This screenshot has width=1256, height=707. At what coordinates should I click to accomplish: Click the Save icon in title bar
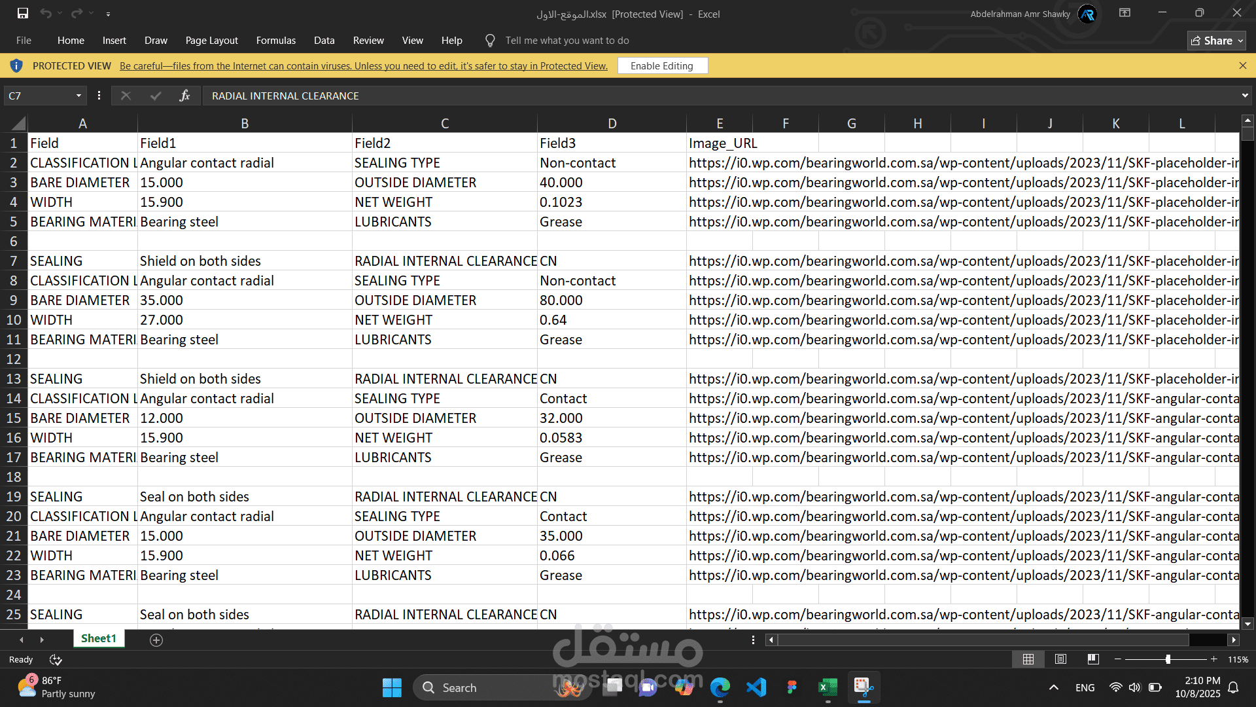23,13
